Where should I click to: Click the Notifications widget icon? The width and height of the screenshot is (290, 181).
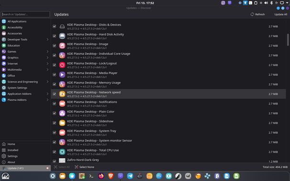click(62, 104)
